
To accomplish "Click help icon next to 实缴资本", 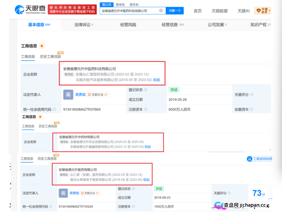I will click(x=252, y=109).
